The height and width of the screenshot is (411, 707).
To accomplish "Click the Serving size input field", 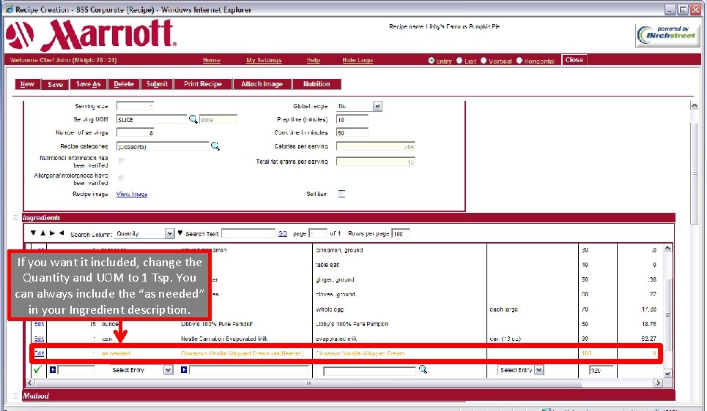I will click(136, 106).
